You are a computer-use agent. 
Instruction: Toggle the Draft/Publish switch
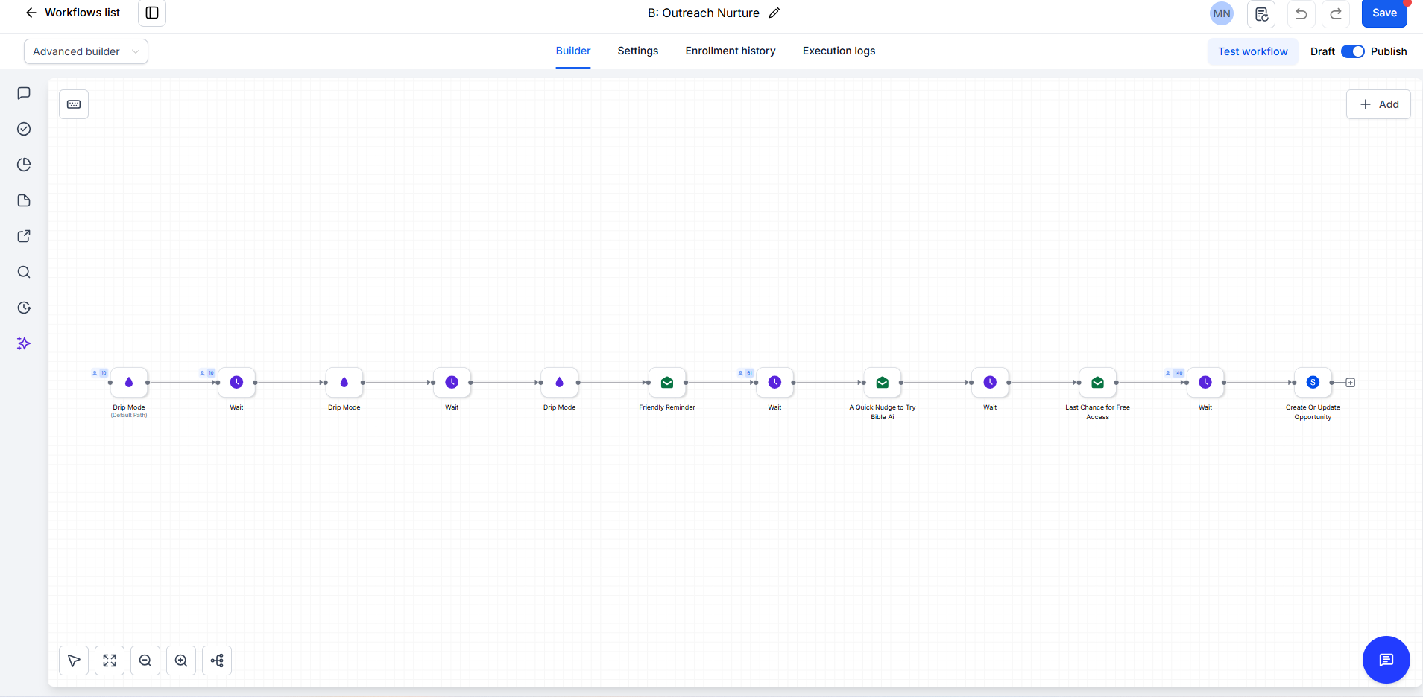(1352, 51)
